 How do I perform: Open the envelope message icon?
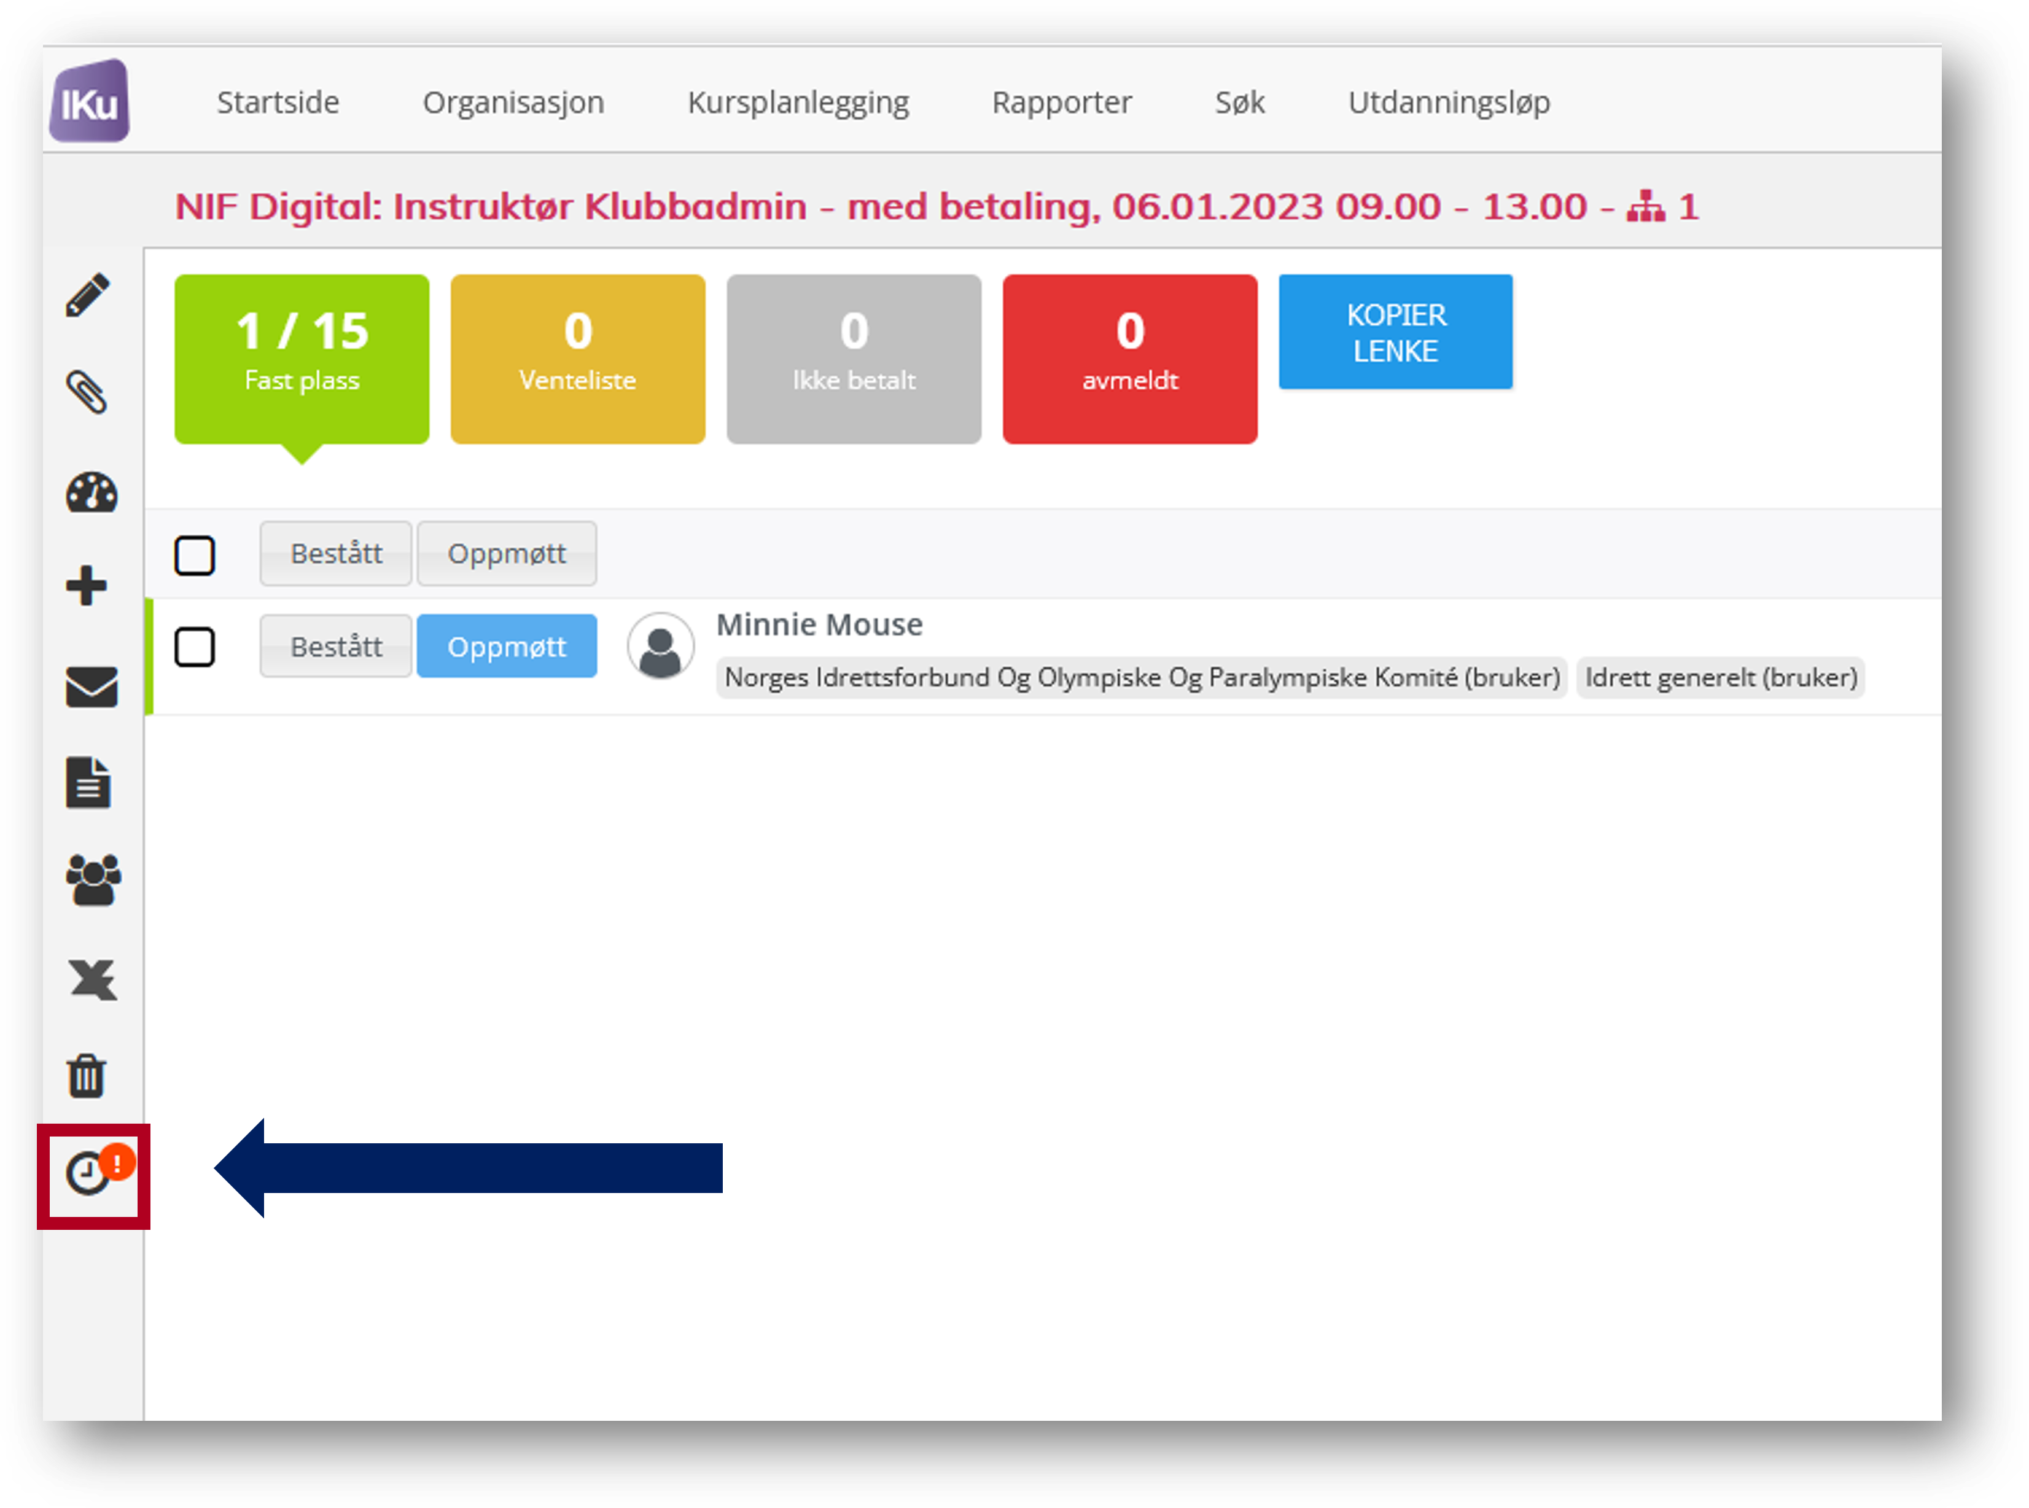(x=92, y=686)
